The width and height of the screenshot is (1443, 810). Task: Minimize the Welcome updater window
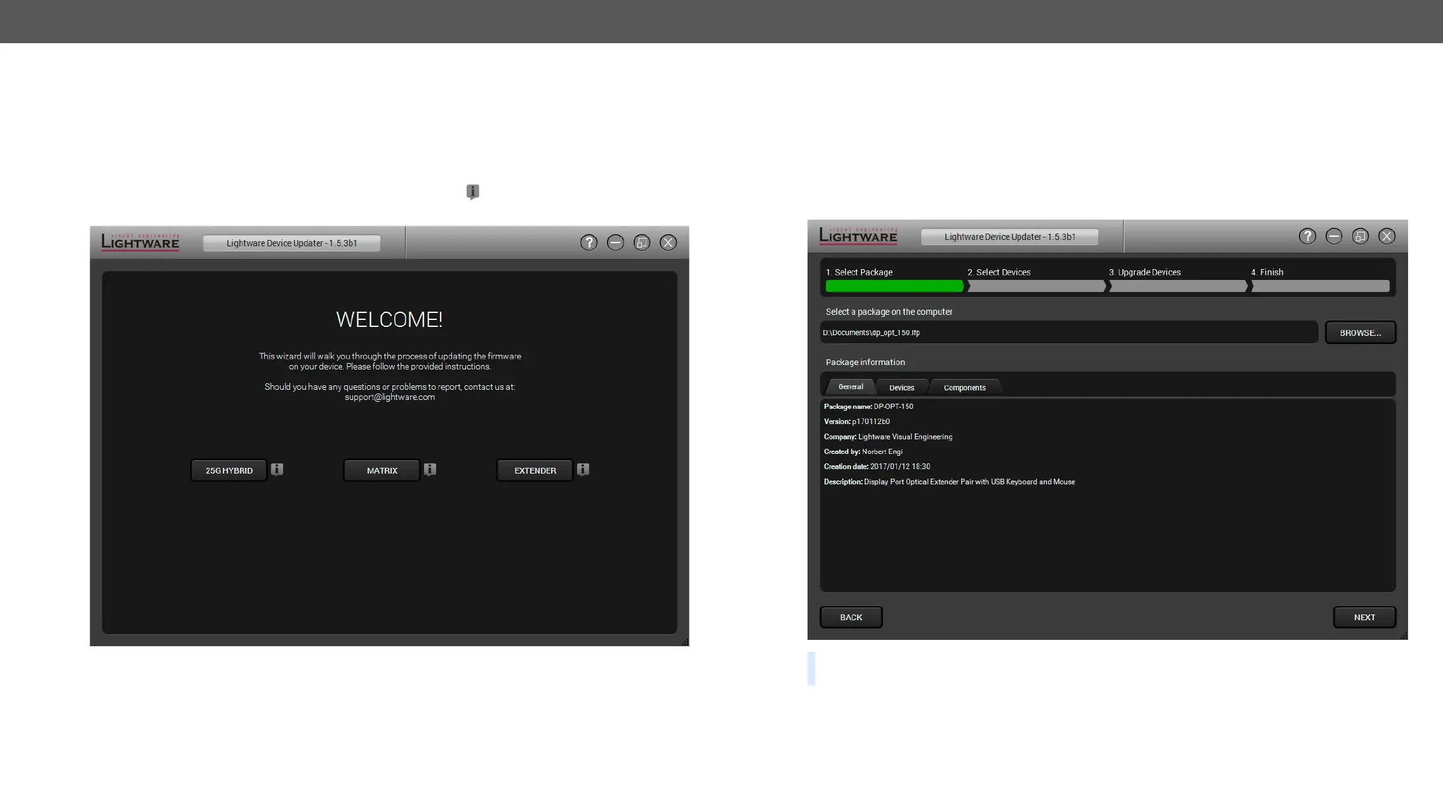coord(615,242)
